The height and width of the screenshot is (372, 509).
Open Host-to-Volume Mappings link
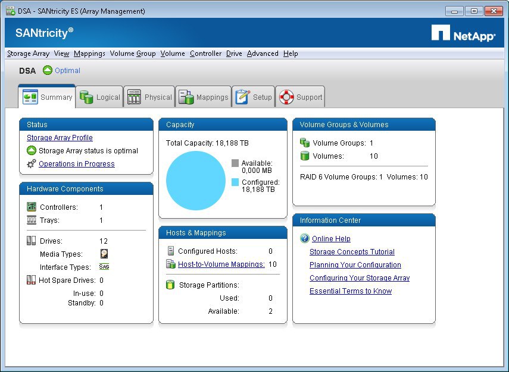pyautogui.click(x=221, y=264)
